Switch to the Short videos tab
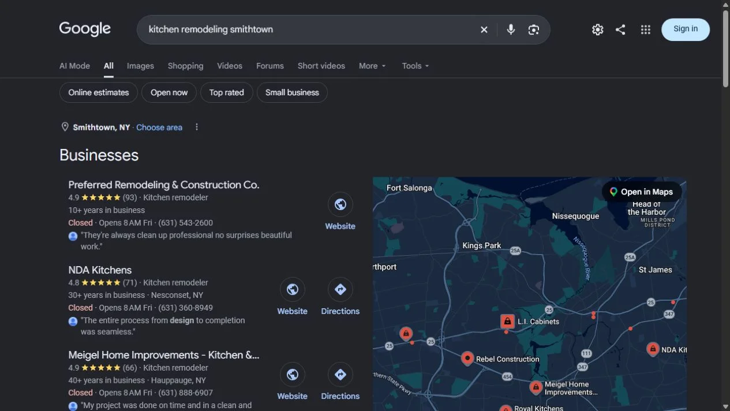The height and width of the screenshot is (411, 730). [x=321, y=66]
